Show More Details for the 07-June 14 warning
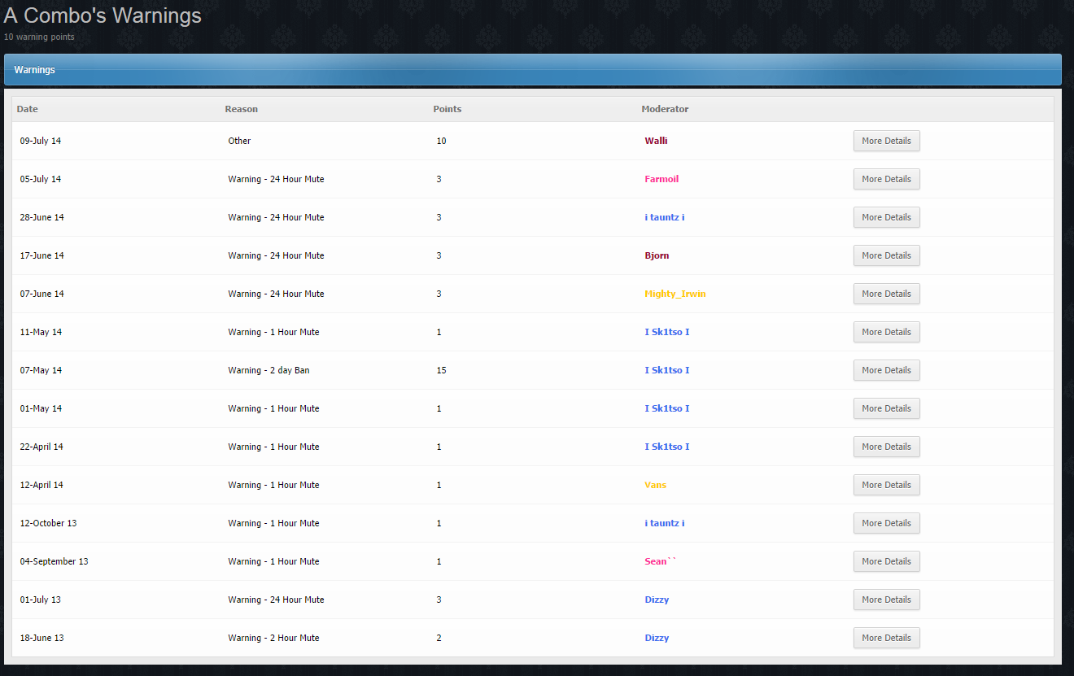 click(886, 294)
